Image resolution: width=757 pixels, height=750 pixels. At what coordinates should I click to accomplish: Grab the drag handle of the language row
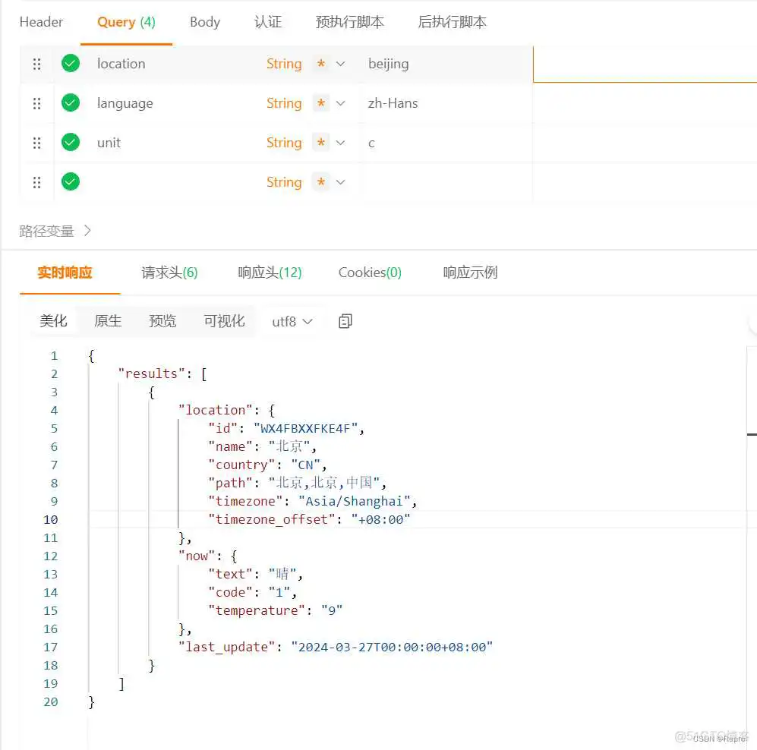point(36,103)
